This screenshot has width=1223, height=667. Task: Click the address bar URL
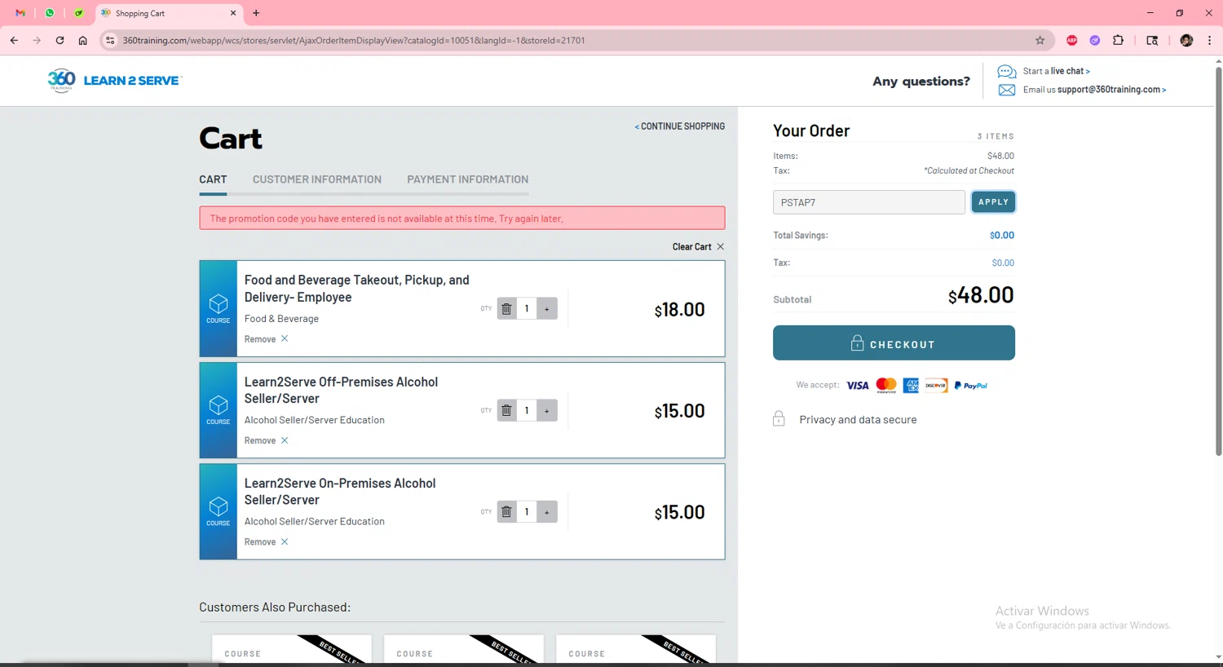click(354, 40)
